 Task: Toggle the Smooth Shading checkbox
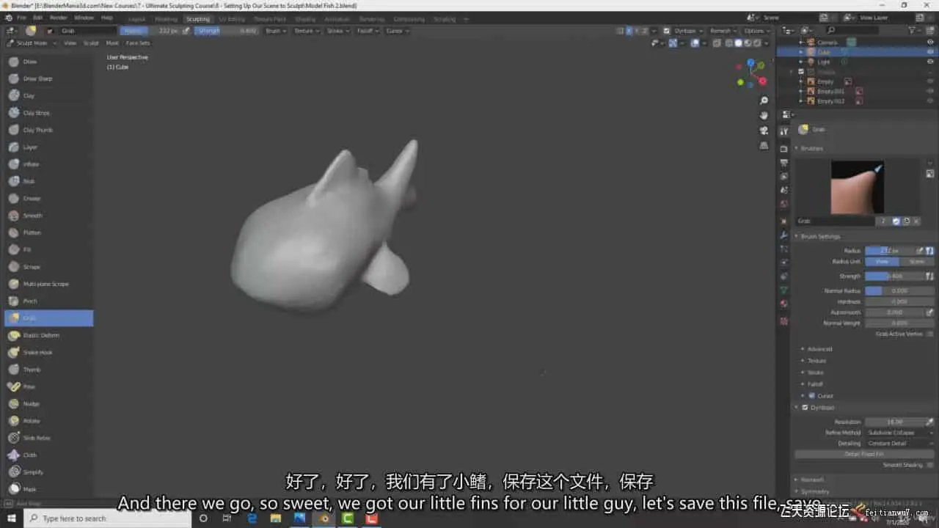(x=930, y=465)
